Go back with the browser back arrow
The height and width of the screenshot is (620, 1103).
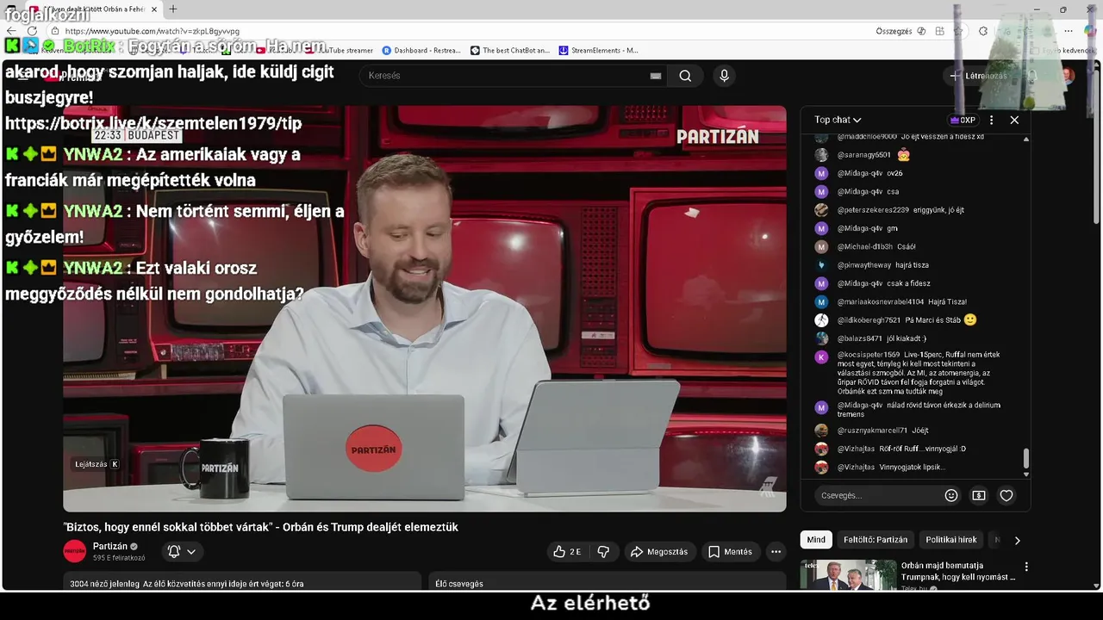click(x=11, y=31)
